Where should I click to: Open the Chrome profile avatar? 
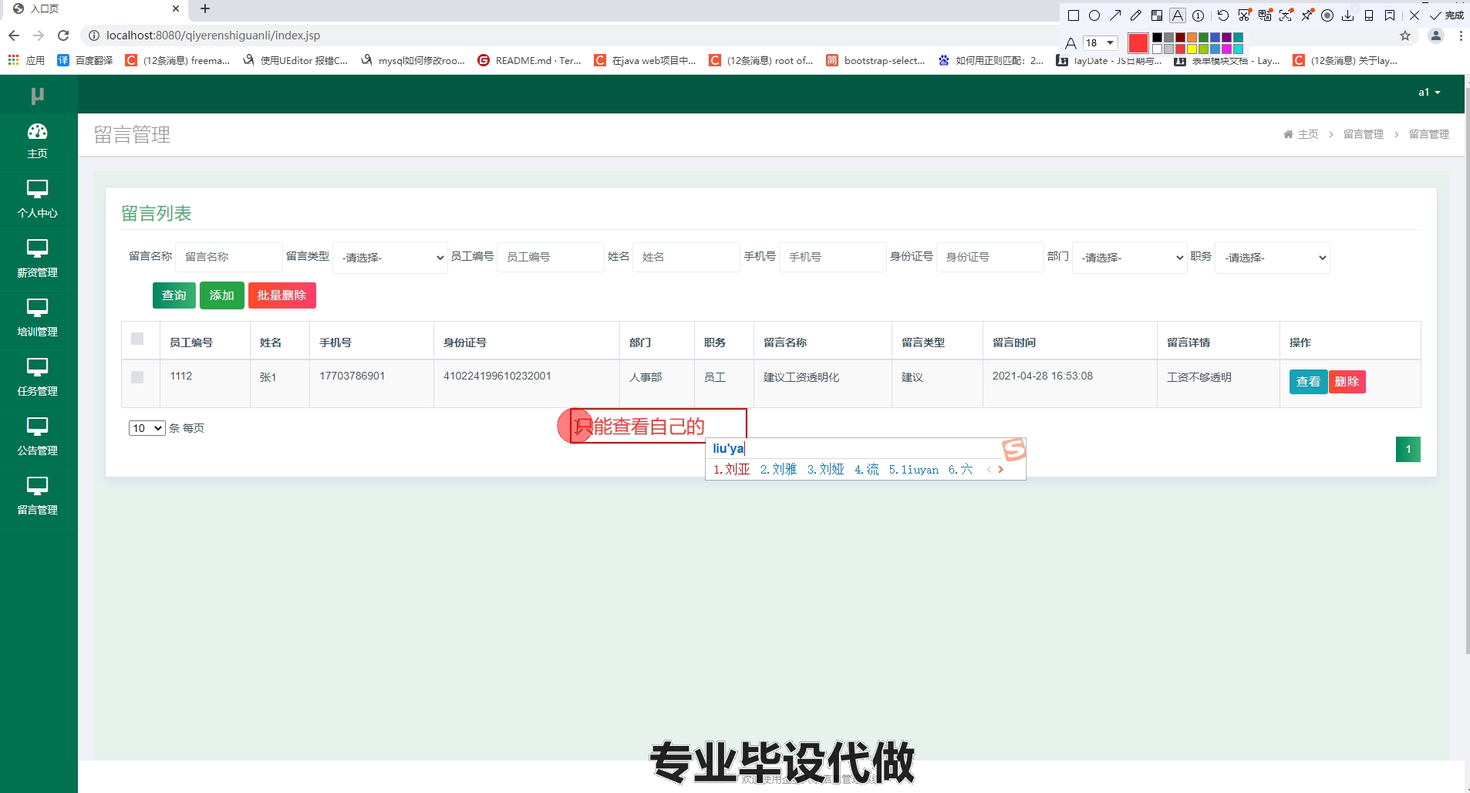click(1436, 35)
